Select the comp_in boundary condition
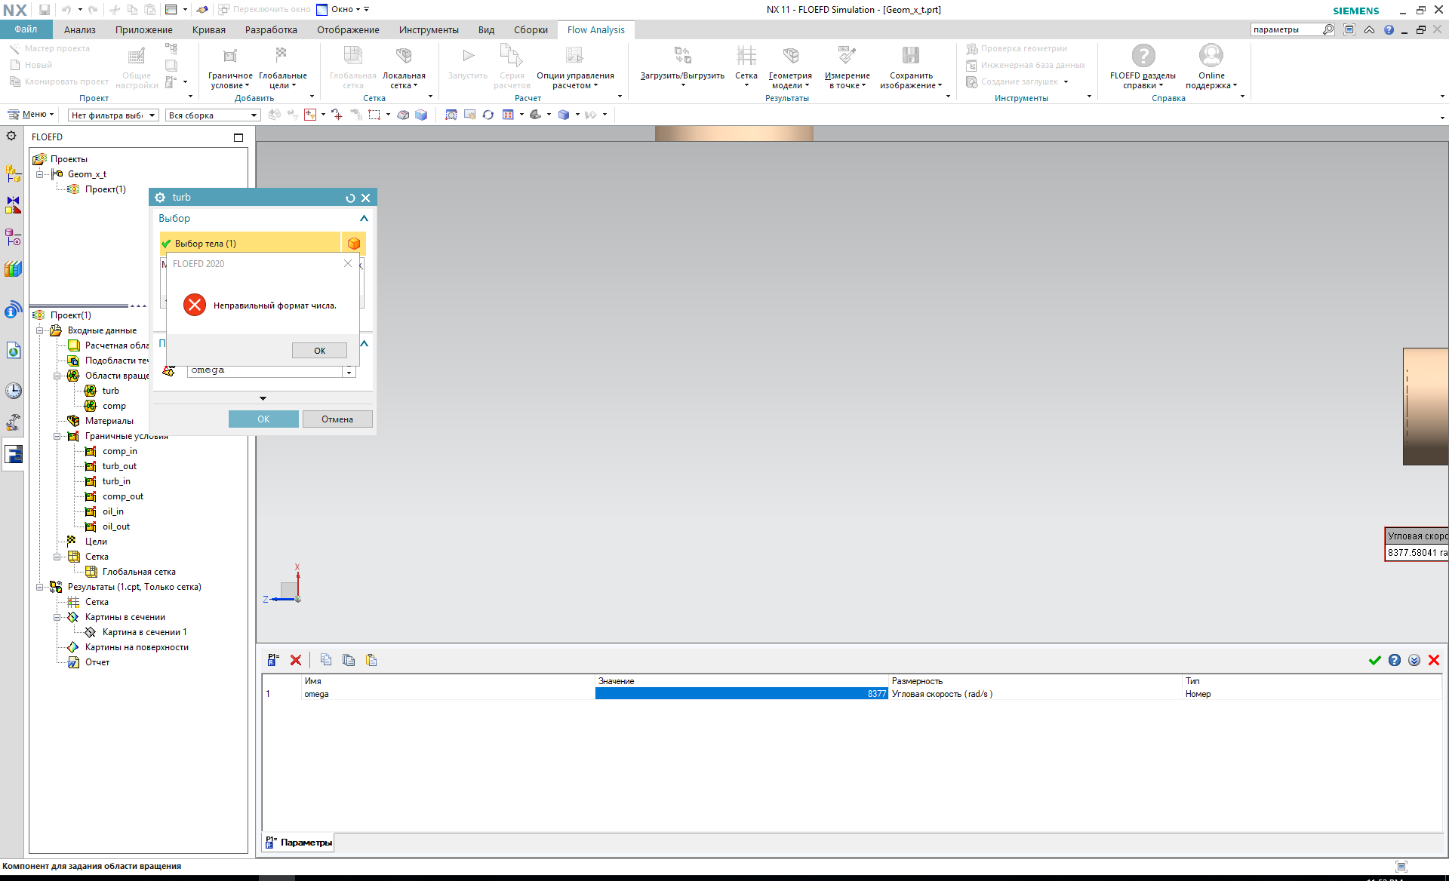Viewport: 1449px width, 881px height. 119,451
